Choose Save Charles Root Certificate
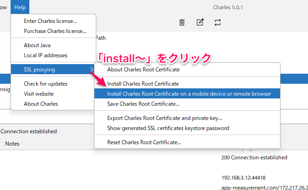This screenshot has height=190, width=308. click(187, 104)
